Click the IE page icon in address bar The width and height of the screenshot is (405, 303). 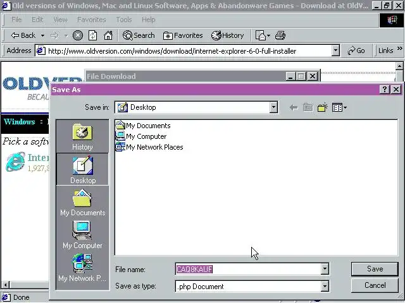(x=40, y=50)
